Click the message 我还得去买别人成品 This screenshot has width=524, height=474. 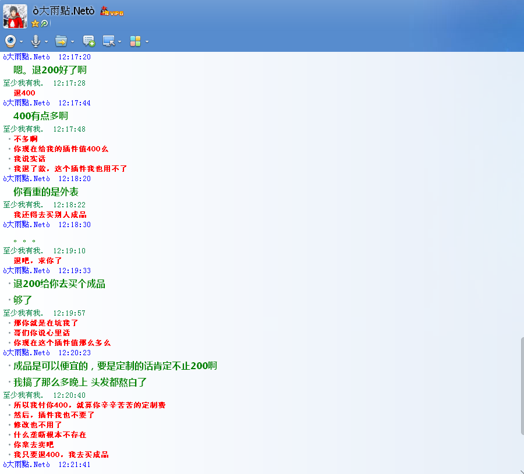tap(50, 215)
